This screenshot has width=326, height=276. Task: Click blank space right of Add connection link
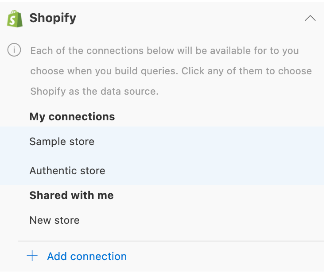pos(221,256)
